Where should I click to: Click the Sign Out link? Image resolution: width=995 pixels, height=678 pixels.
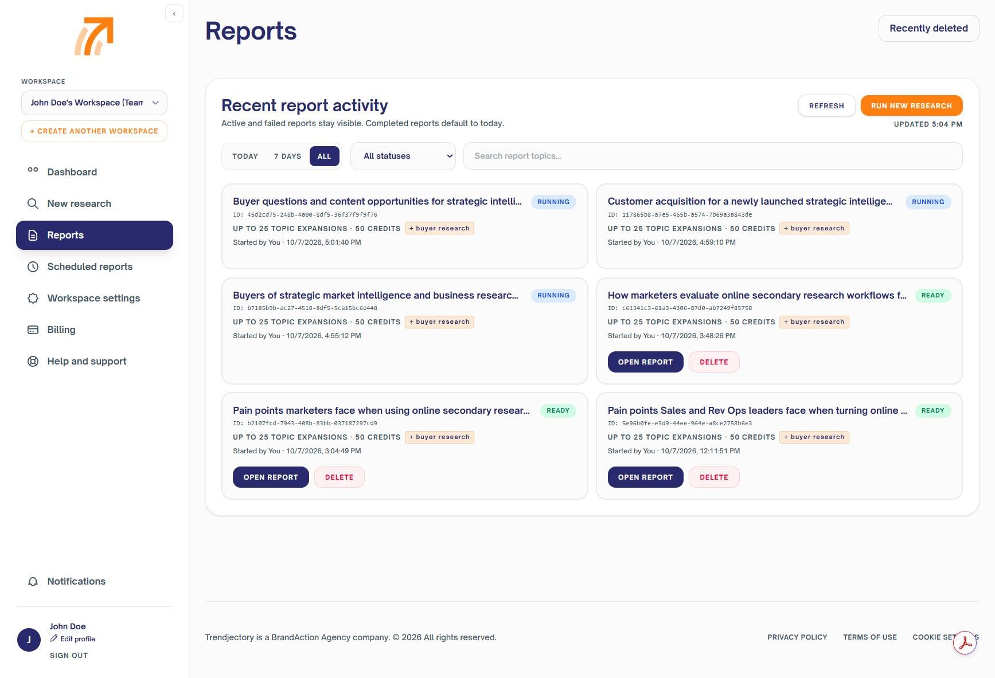pos(69,656)
